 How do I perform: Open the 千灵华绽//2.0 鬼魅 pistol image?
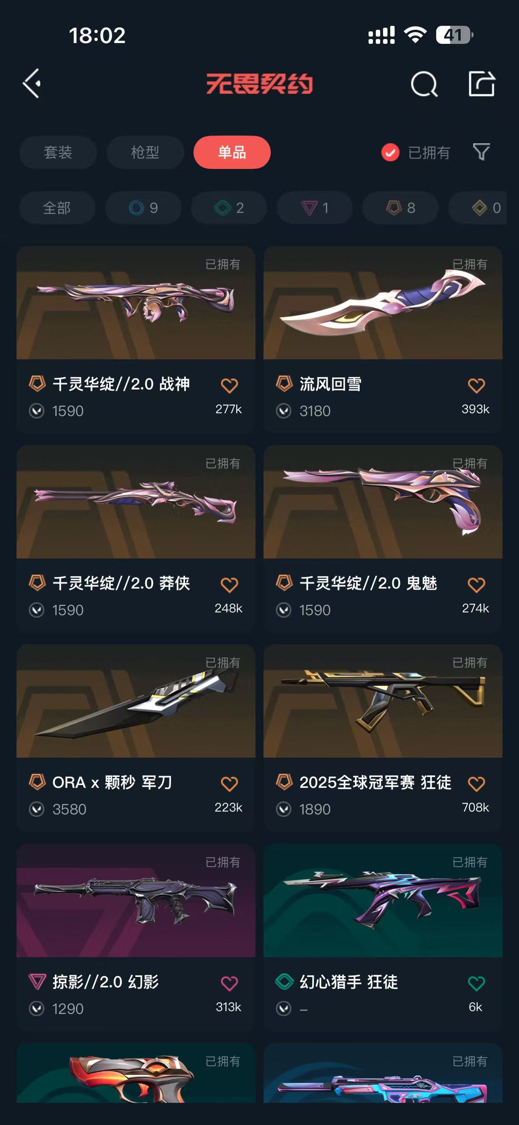(383, 502)
